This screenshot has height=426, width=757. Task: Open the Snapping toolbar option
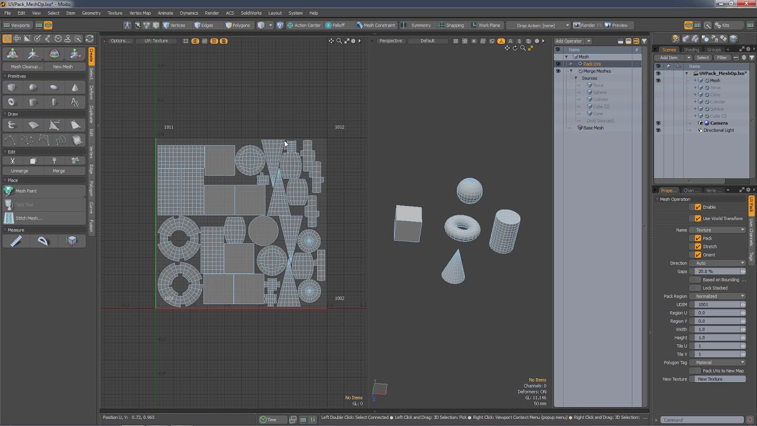click(452, 25)
